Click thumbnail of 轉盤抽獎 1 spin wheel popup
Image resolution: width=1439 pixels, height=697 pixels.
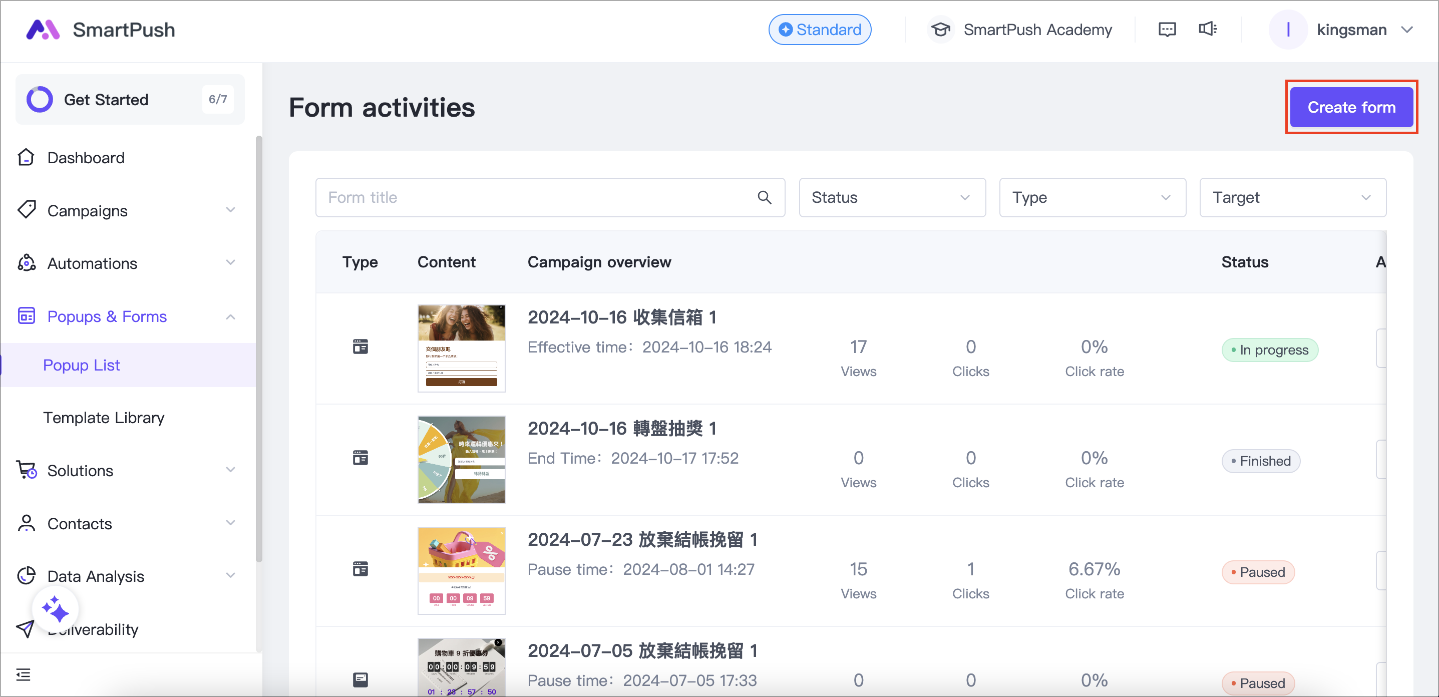click(x=462, y=459)
